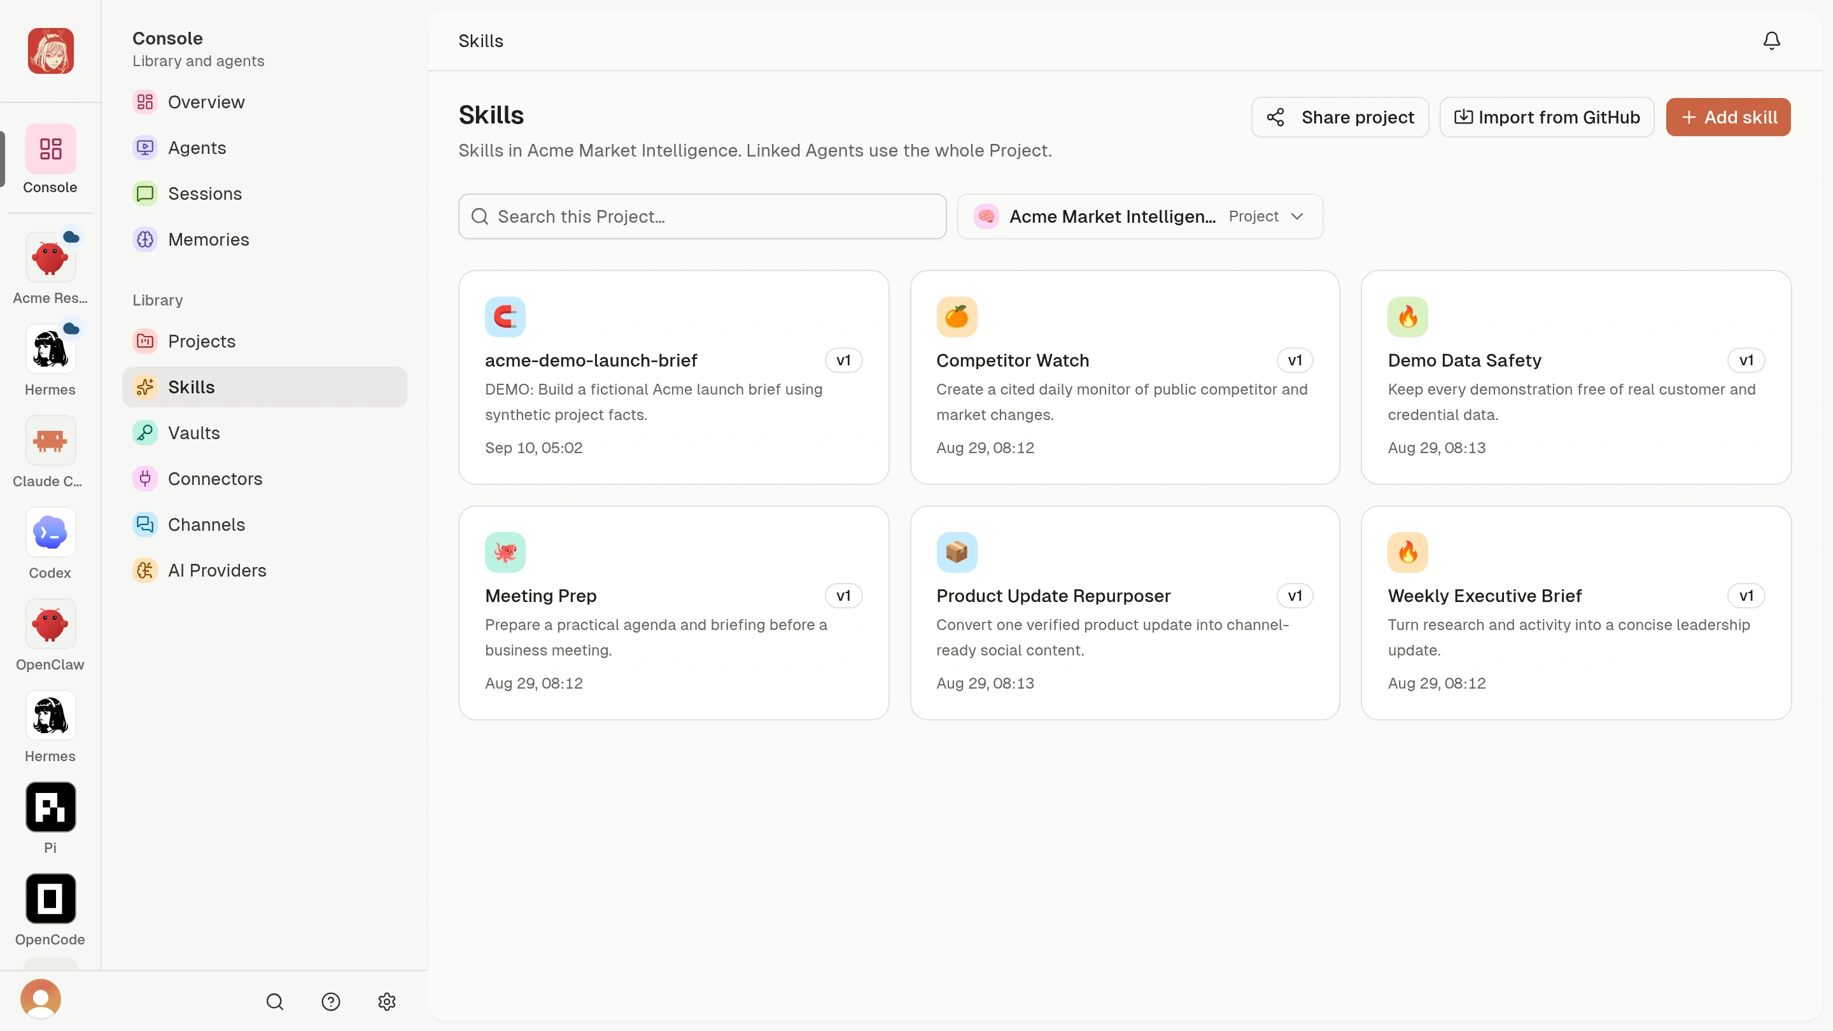Open AI Providers in the sidebar

click(x=265, y=571)
